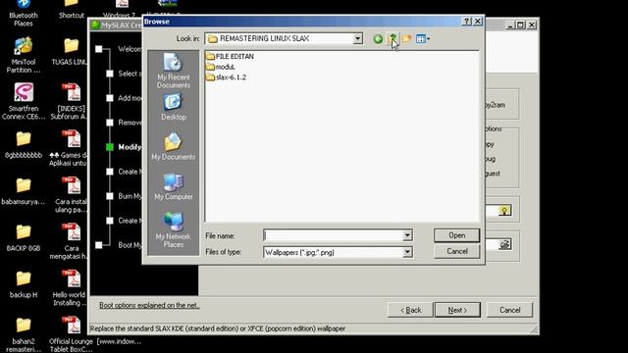Open the View Menu icon dropdown

coord(423,39)
